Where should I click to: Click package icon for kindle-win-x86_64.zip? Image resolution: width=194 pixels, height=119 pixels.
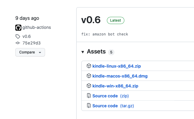pyautogui.click(x=89, y=86)
